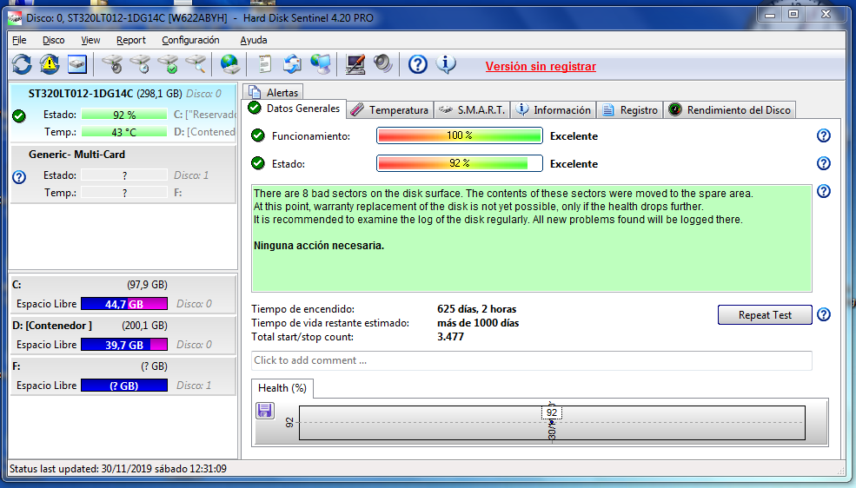The width and height of the screenshot is (856, 488).
Task: Click help icon beside green description box
Action: pos(823,191)
